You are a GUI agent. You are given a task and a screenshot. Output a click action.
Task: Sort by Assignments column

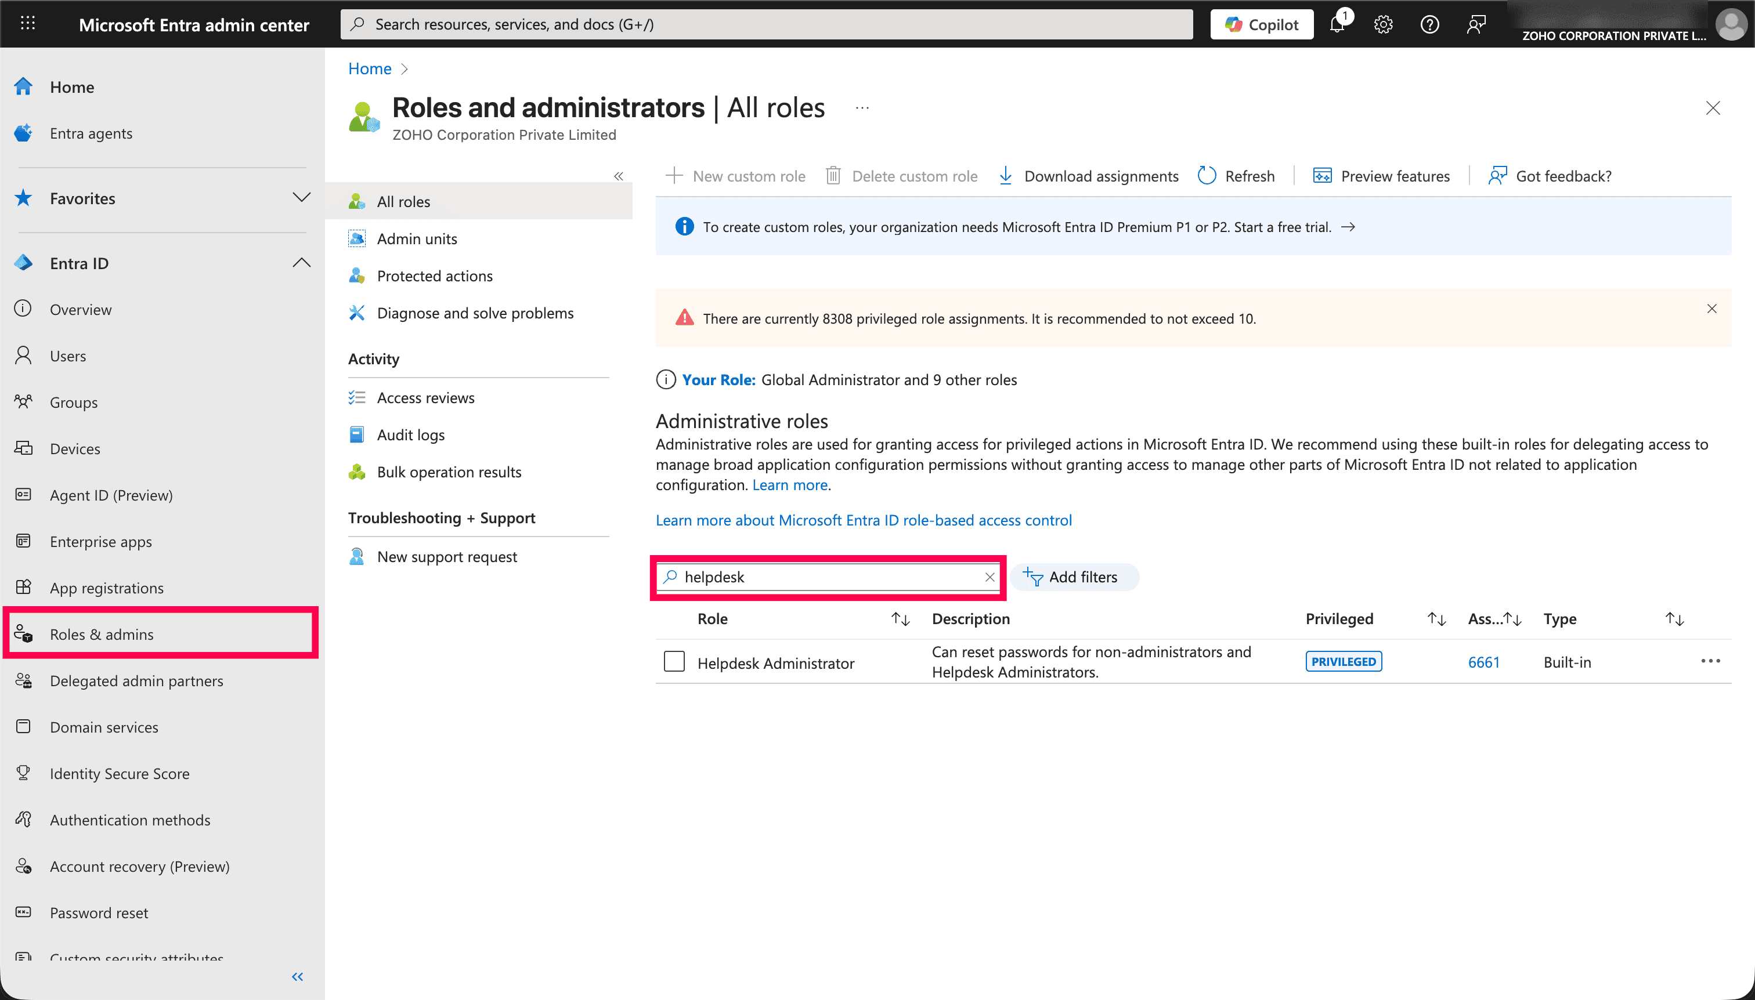1512,619
